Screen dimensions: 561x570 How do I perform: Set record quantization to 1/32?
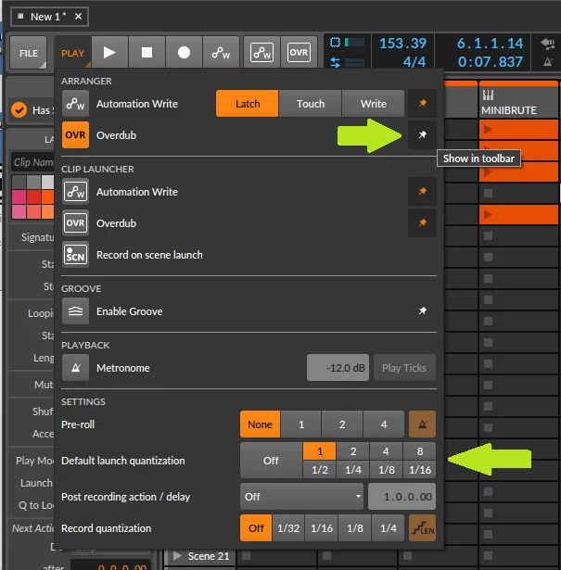(x=288, y=528)
